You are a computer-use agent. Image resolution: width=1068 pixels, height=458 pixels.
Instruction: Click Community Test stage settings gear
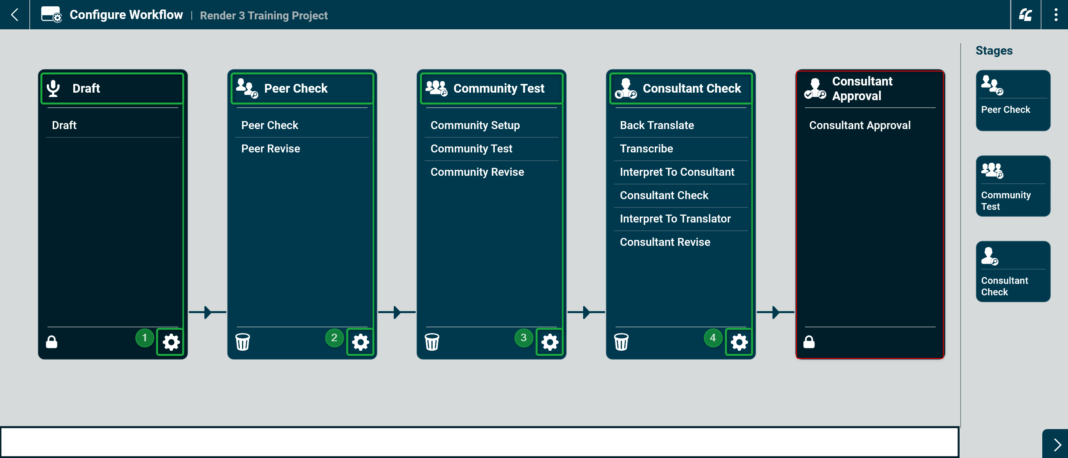coord(549,342)
